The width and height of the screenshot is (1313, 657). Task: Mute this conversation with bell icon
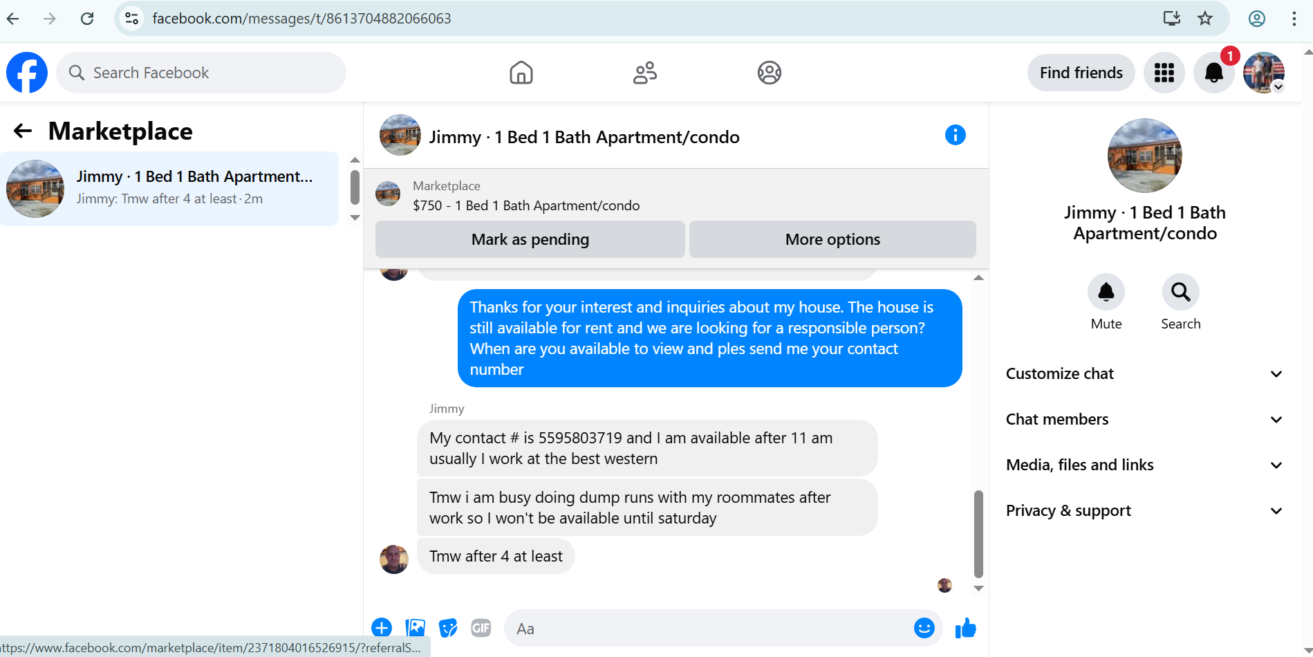click(1106, 292)
